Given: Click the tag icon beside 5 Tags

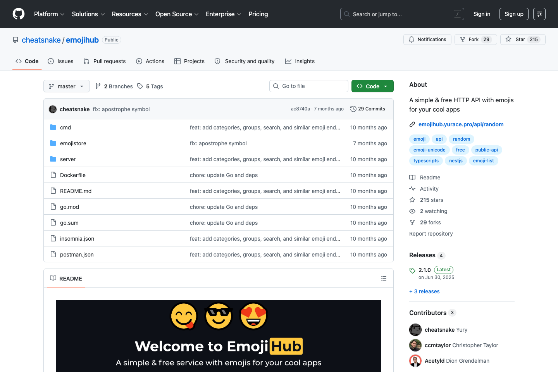Looking at the screenshot, I should [140, 86].
